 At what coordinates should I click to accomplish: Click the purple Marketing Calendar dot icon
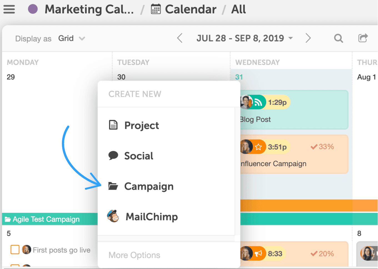pos(33,9)
